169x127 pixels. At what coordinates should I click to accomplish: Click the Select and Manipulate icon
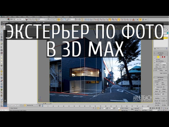point(80,19)
